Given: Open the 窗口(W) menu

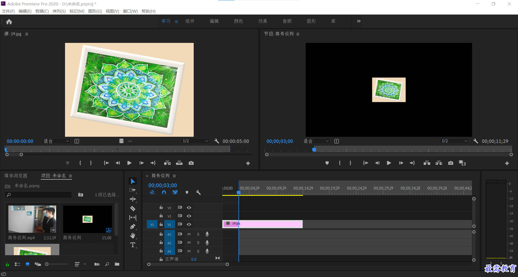Looking at the screenshot, I should (130, 11).
